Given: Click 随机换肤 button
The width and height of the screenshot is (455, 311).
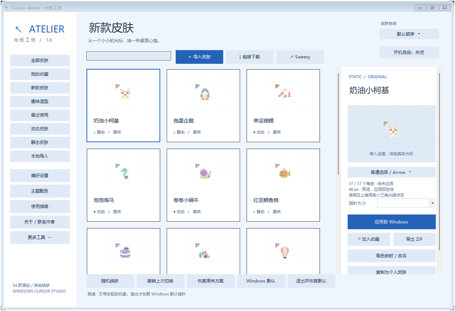Looking at the screenshot, I should (x=110, y=281).
